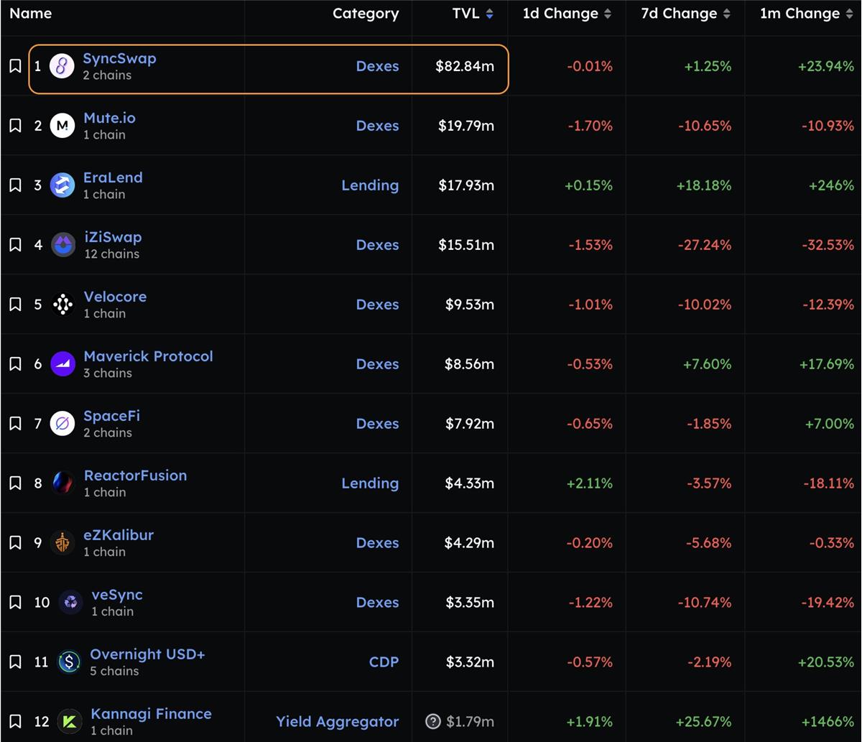Open the veSync protocol page
This screenshot has height=742, width=862.
coord(117,595)
